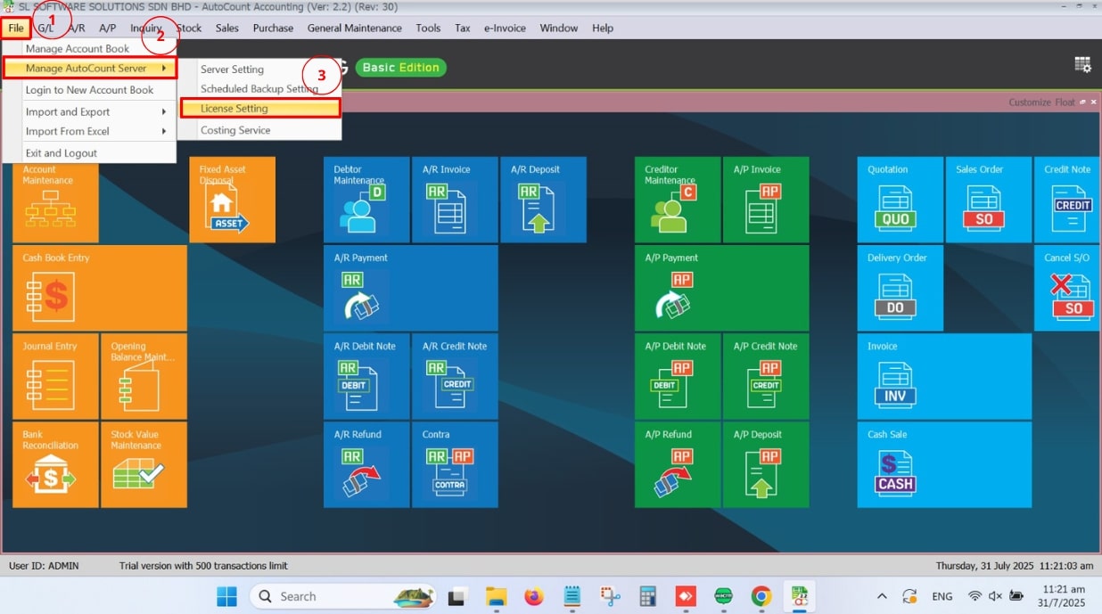Open the General Maintenance menu
1102x614 pixels.
(354, 28)
